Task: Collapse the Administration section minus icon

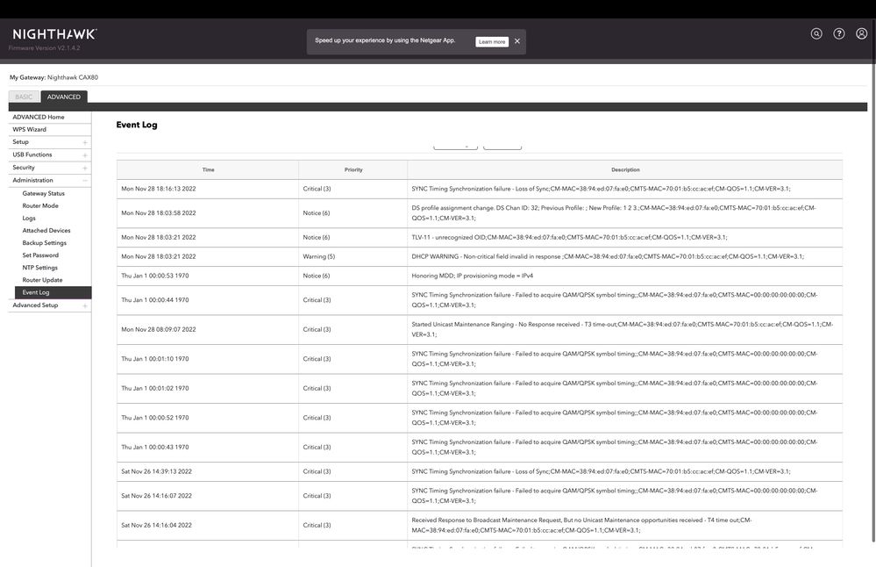Action: pos(85,181)
